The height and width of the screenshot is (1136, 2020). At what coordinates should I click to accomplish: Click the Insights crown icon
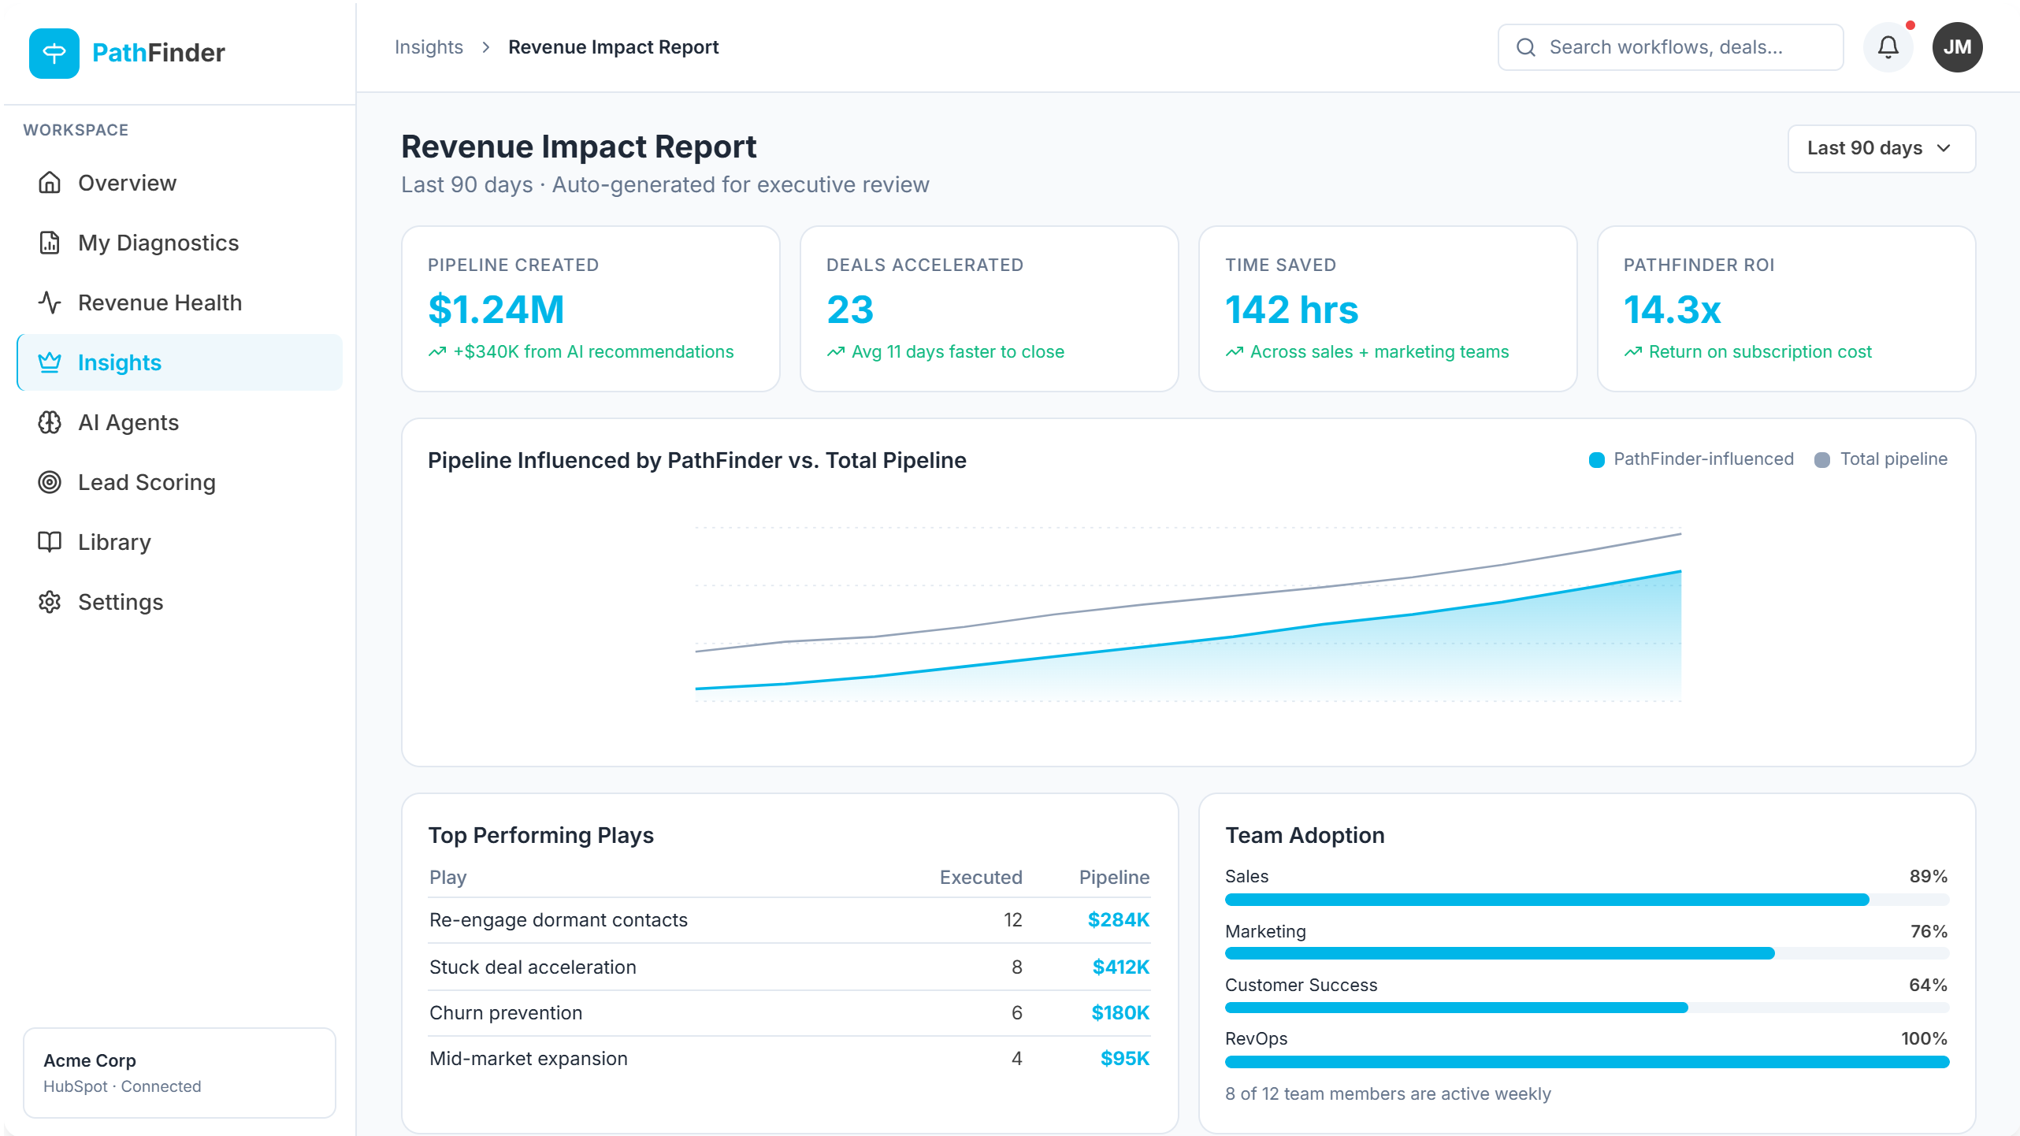[50, 362]
